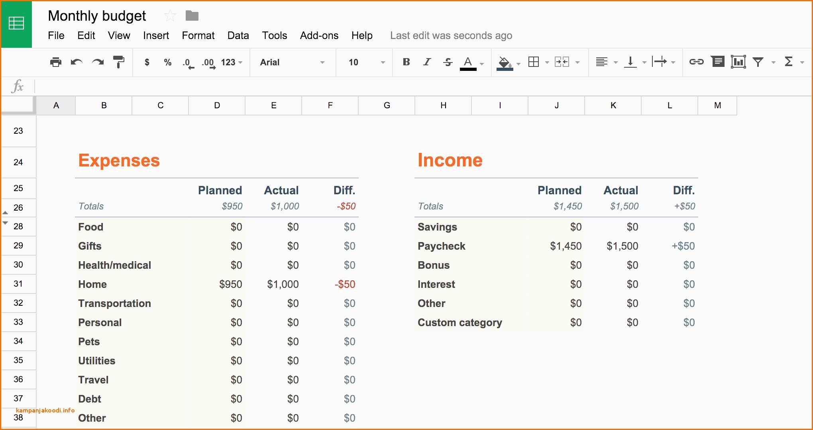Select the Paint format tool
This screenshot has height=430, width=813.
[118, 62]
